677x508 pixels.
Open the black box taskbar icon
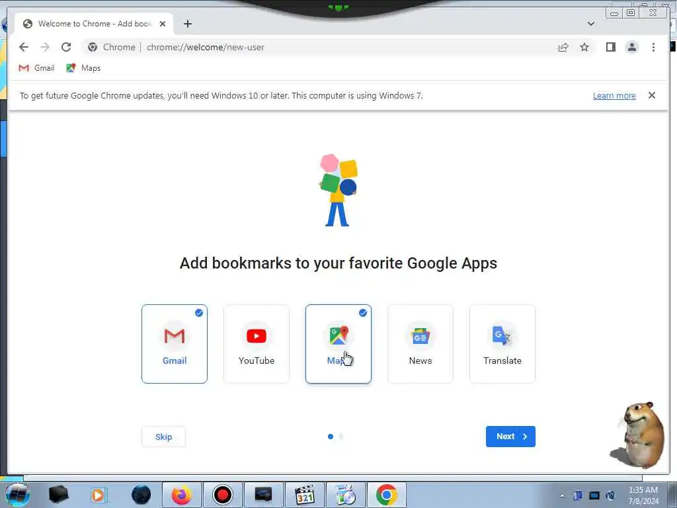click(58, 495)
